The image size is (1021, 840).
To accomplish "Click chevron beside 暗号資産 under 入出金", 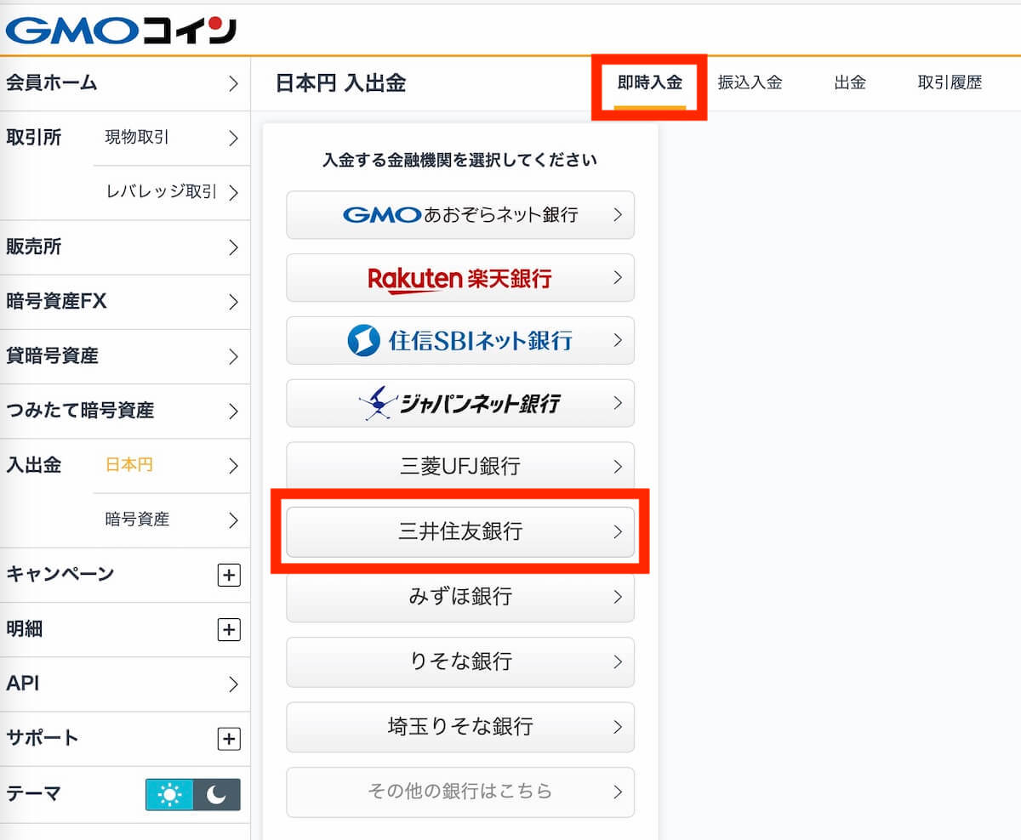I will 233,520.
